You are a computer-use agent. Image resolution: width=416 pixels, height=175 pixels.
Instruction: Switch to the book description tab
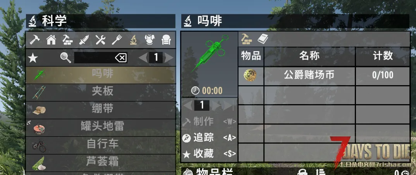(x=263, y=39)
